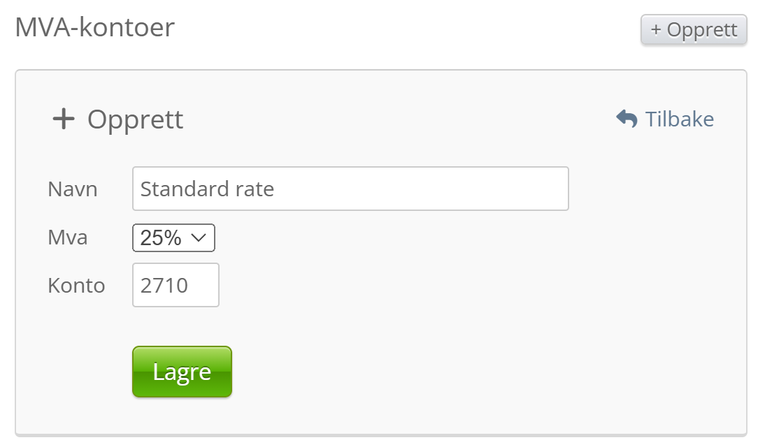The width and height of the screenshot is (758, 447).
Task: Open the Mva percentage dropdown
Action: [x=173, y=238]
